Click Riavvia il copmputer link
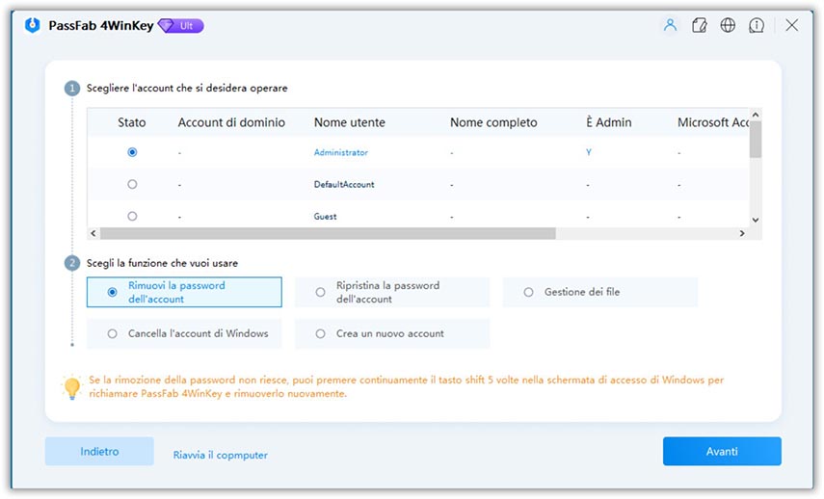This screenshot has width=824, height=499. coord(220,455)
